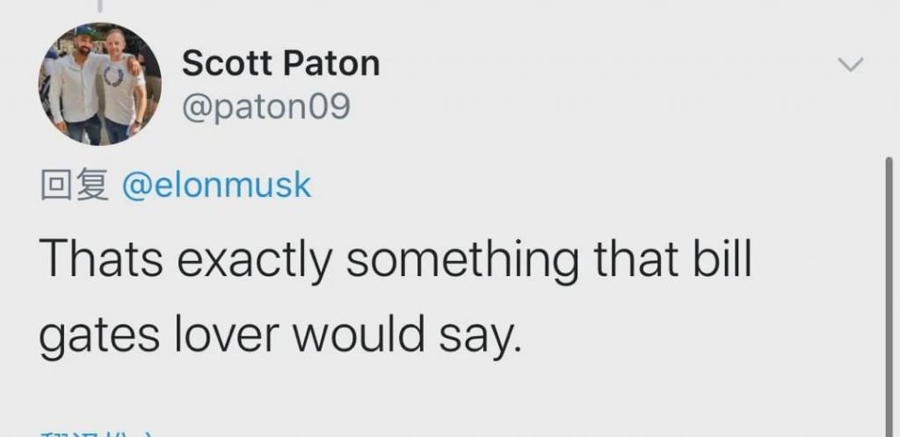Open Scott Paton's profile picture
This screenshot has height=437, width=900.
(x=100, y=84)
